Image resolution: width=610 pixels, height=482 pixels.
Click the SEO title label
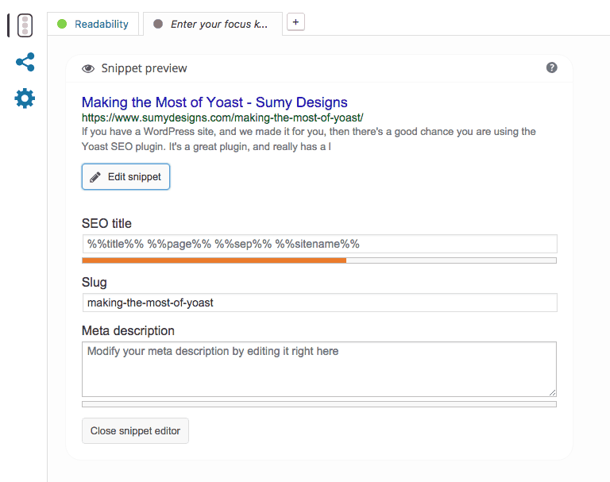coord(106,223)
